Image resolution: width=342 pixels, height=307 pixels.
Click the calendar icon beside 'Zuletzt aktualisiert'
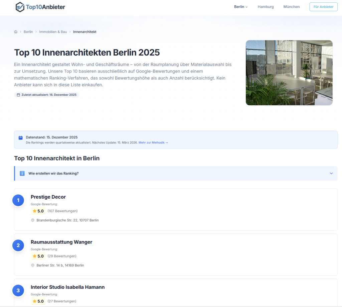coord(18,95)
